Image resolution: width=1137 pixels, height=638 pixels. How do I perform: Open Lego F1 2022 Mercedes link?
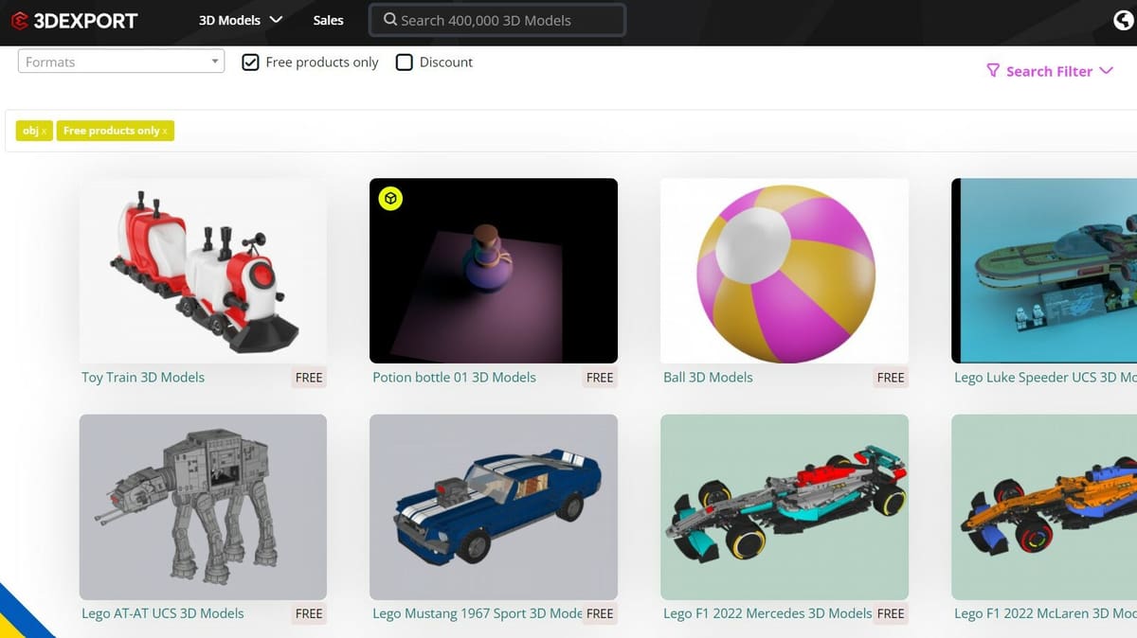coord(767,613)
